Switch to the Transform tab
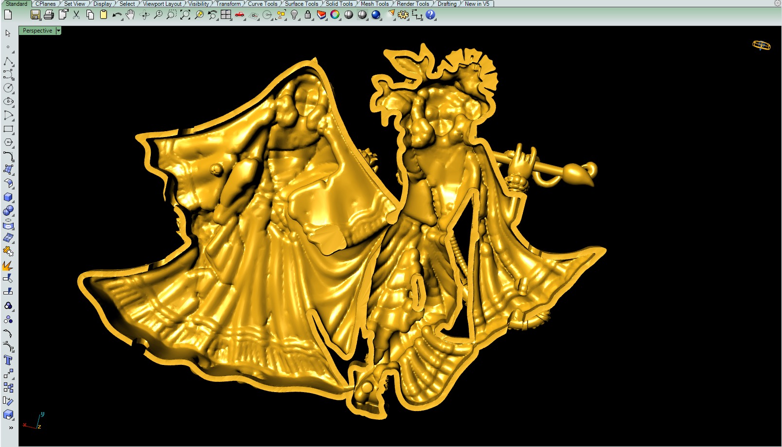 (x=228, y=3)
